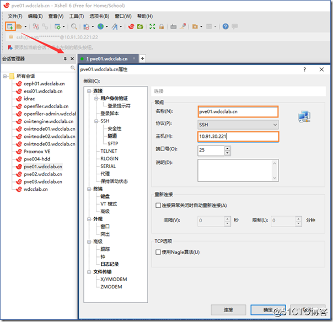Image resolution: width=333 pixels, height=322 pixels.
Task: Click the copy/paste toolbar icon
Action: tap(86, 26)
